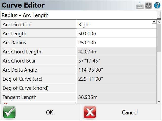Image resolution: width=162 pixels, height=121 pixels.
Task: Open the Arc Direction dropdown arrow
Action: tap(154, 22)
